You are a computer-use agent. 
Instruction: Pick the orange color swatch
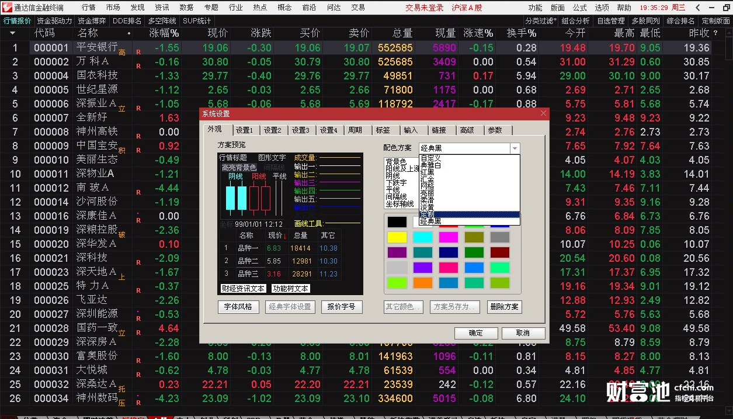point(423,283)
